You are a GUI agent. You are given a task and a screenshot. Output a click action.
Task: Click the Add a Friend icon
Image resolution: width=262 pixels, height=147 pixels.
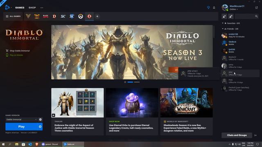[224, 16]
